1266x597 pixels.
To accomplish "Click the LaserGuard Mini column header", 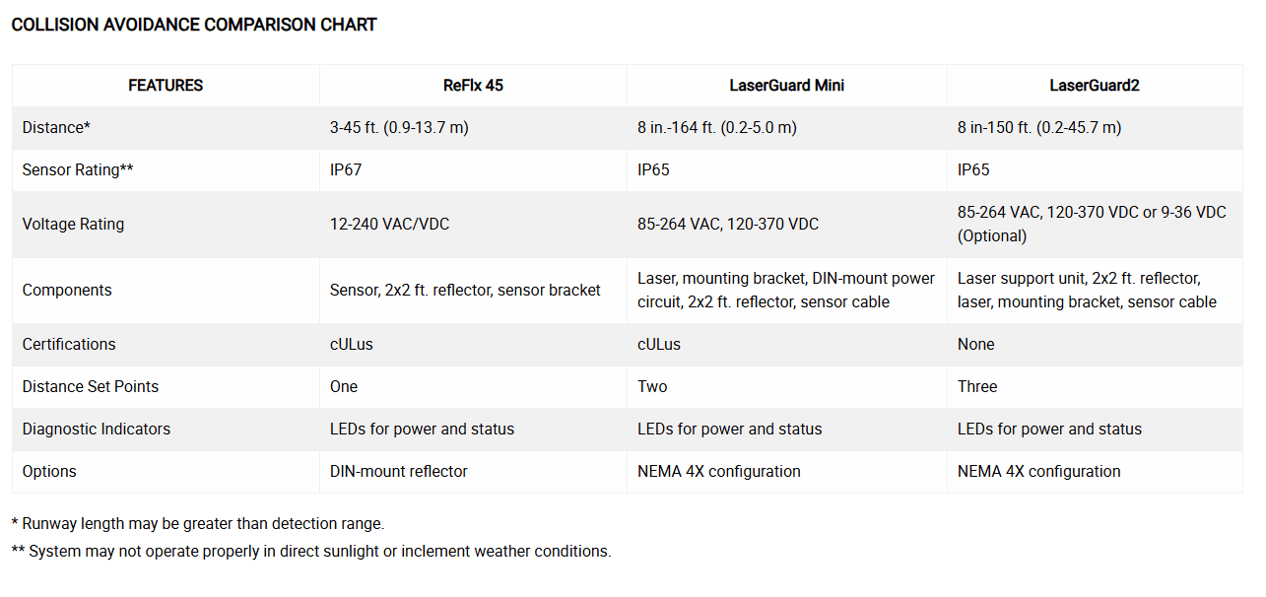I will point(786,86).
